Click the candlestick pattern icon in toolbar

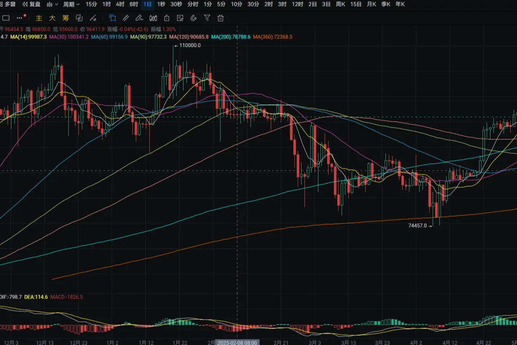[153, 18]
